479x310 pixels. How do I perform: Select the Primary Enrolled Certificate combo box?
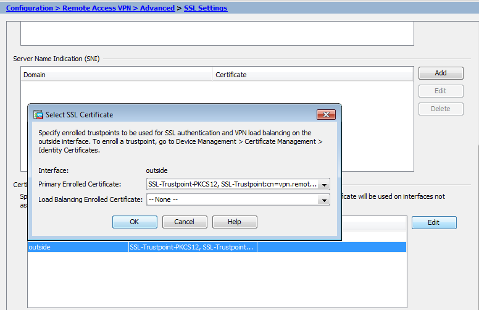click(x=238, y=185)
